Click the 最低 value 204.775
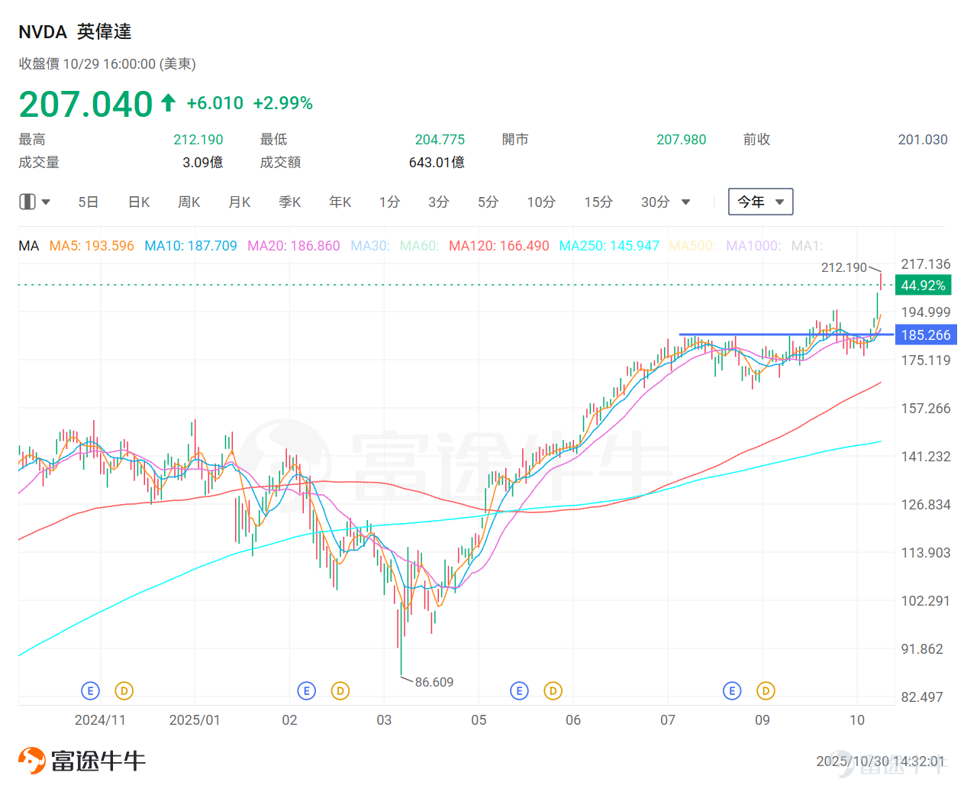Image resolution: width=964 pixels, height=792 pixels. (440, 140)
